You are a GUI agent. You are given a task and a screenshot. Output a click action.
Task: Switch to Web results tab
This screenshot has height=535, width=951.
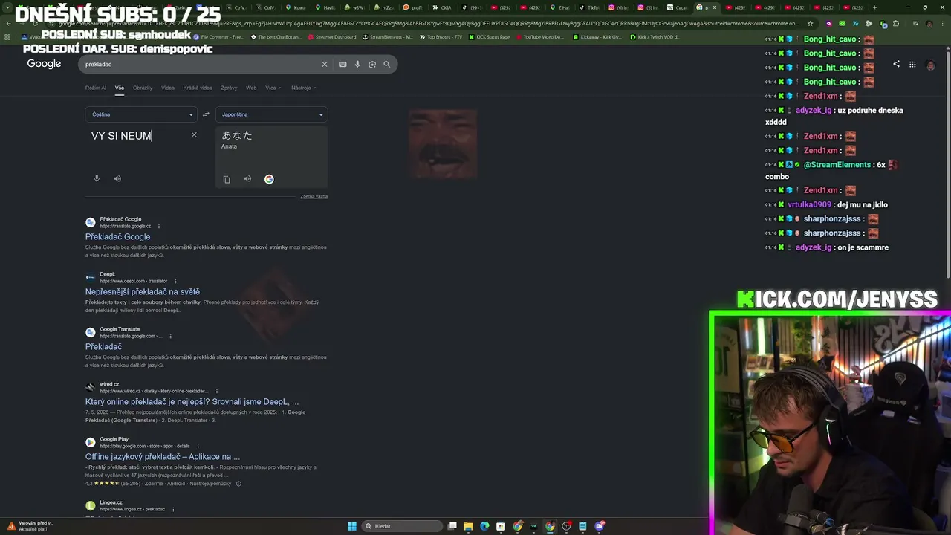251,88
